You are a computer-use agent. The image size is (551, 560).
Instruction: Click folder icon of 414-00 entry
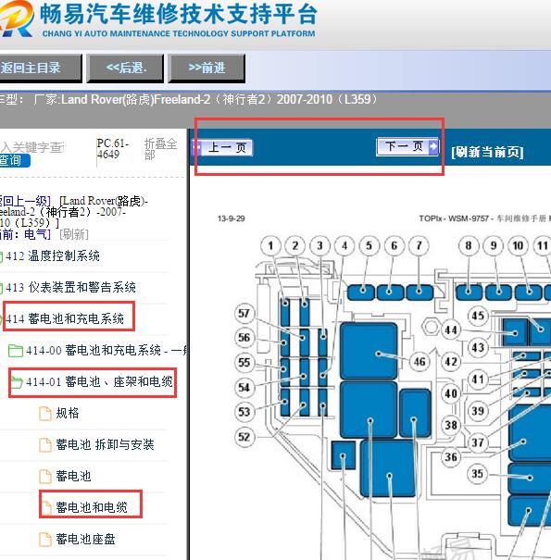coord(16,351)
